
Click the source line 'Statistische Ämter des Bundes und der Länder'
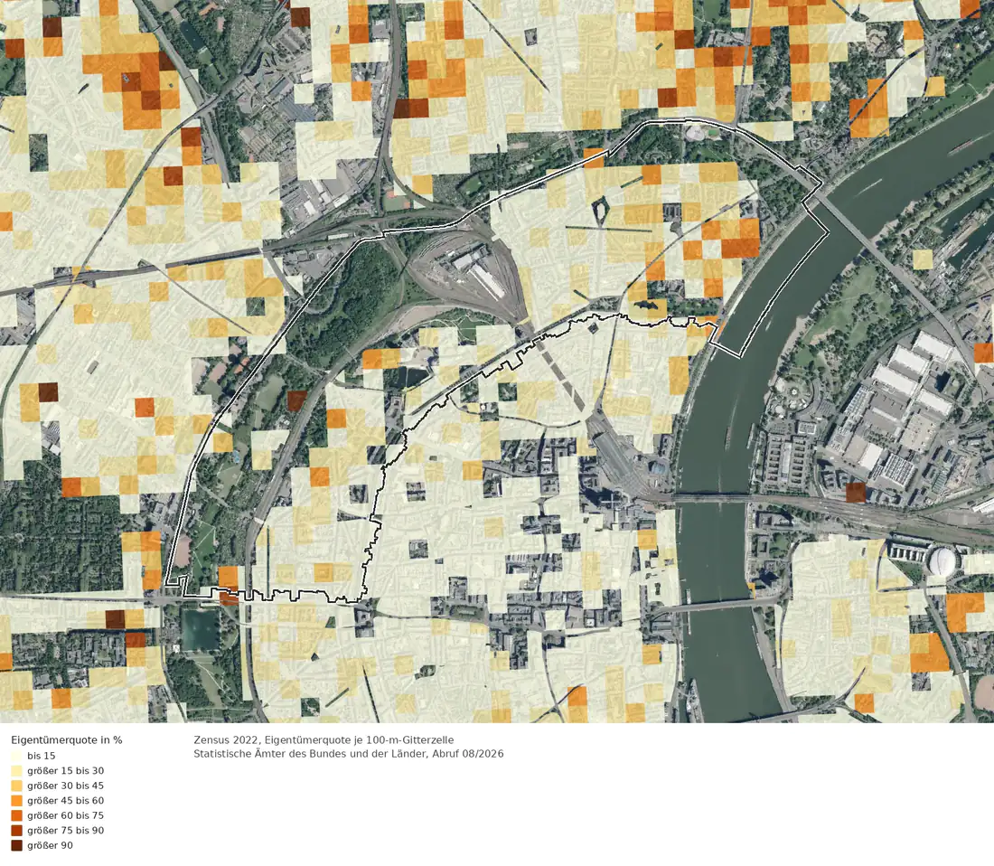pyautogui.click(x=312, y=754)
